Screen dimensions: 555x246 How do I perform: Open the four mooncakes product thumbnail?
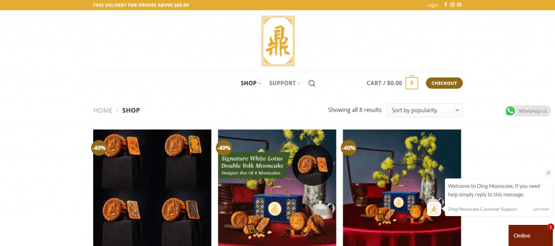152,187
